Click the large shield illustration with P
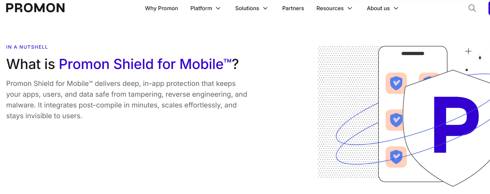This screenshot has width=490, height=194. [x=447, y=128]
